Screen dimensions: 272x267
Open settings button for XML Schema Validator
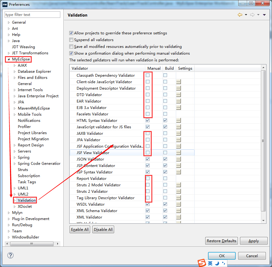178,211
